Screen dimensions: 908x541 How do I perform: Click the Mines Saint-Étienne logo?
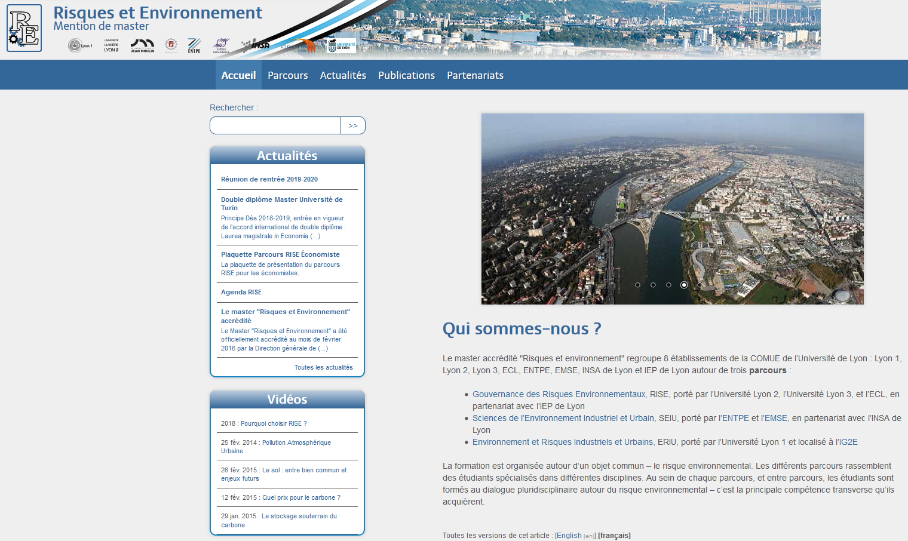[x=221, y=46]
